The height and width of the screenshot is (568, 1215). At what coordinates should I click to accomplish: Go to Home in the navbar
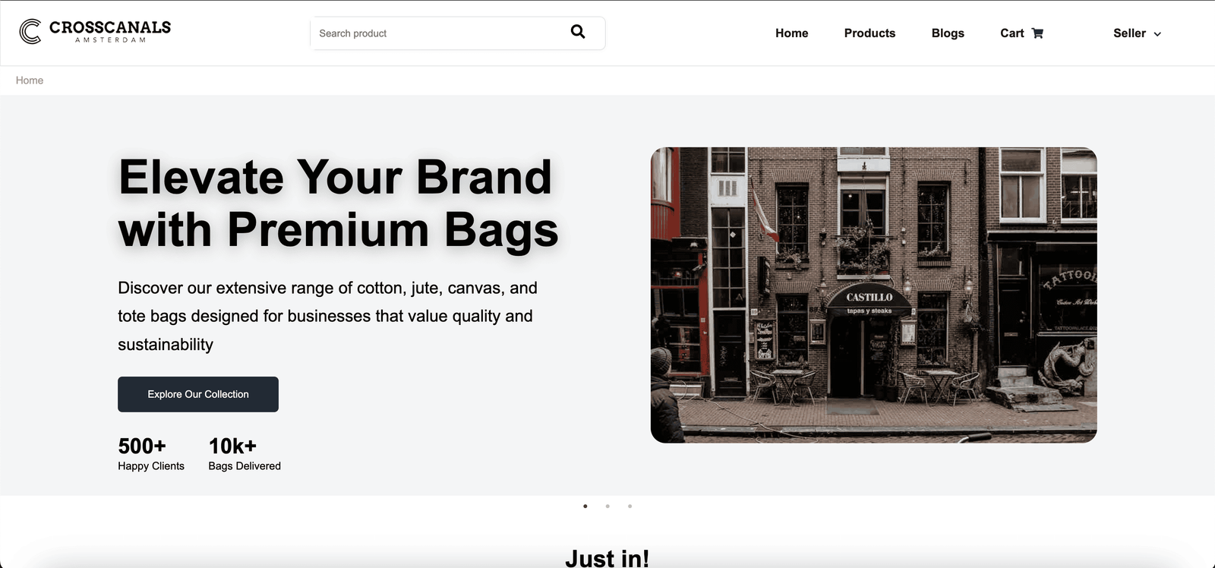coord(791,33)
